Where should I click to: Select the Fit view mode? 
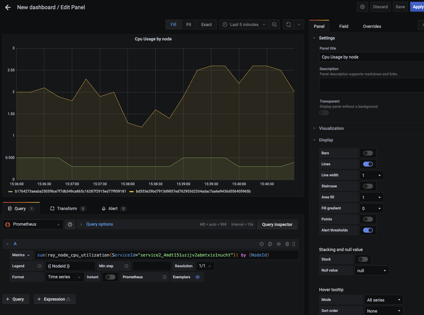tap(189, 24)
